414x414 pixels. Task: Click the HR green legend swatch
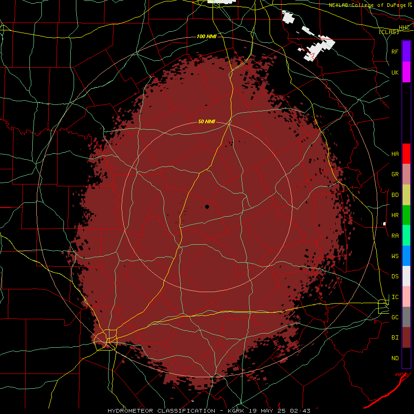pos(406,215)
